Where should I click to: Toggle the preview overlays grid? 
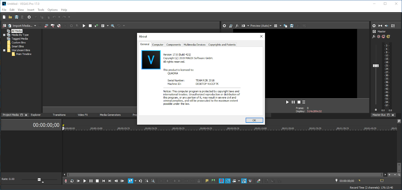click(x=276, y=26)
